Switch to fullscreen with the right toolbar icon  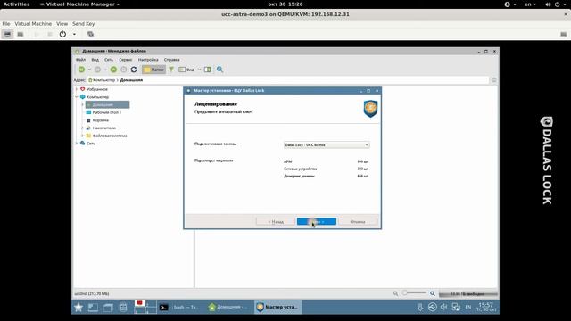tap(563, 34)
